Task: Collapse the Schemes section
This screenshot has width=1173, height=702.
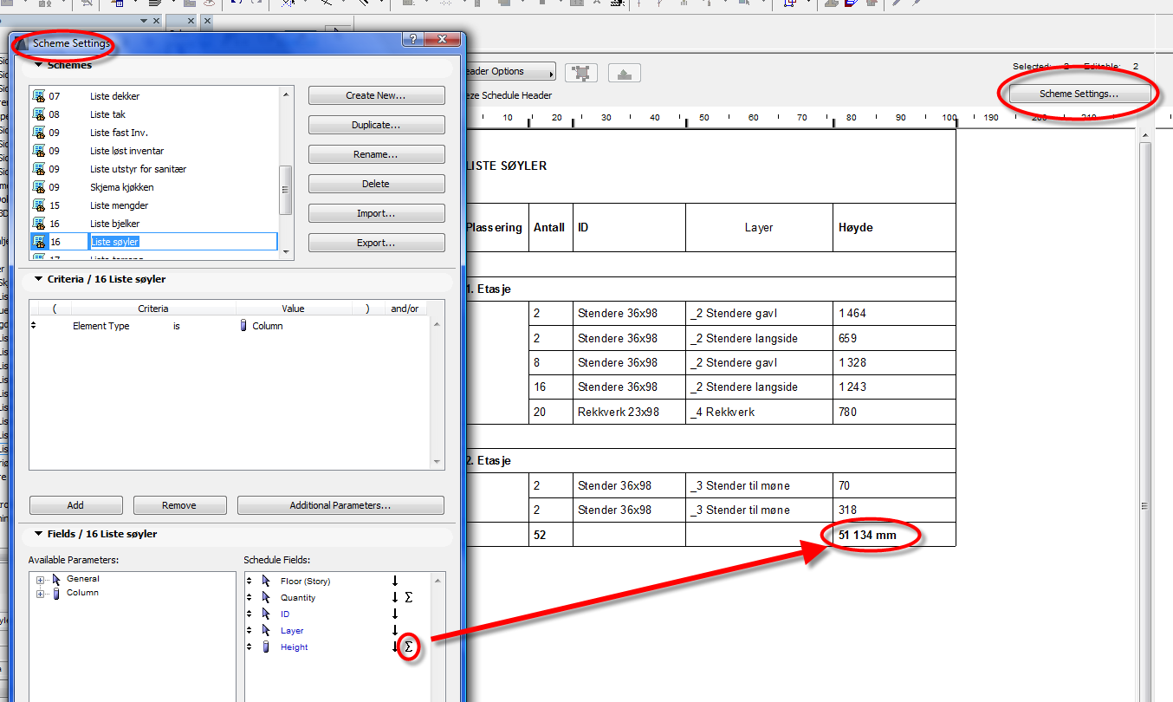Action: [38, 65]
